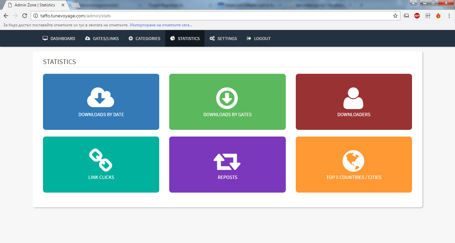The width and height of the screenshot is (455, 243).
Task: Click the cast extension icon in toolbar
Action: coord(406,16)
